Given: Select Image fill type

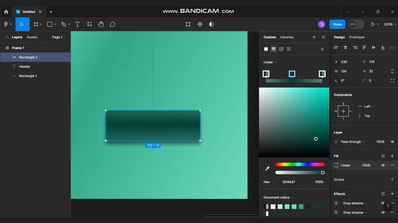Looking at the screenshot, I should [281, 49].
